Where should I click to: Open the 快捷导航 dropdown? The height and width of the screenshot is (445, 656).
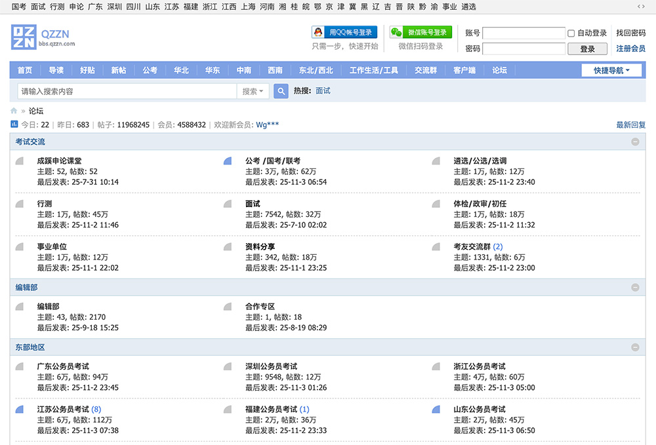(611, 70)
